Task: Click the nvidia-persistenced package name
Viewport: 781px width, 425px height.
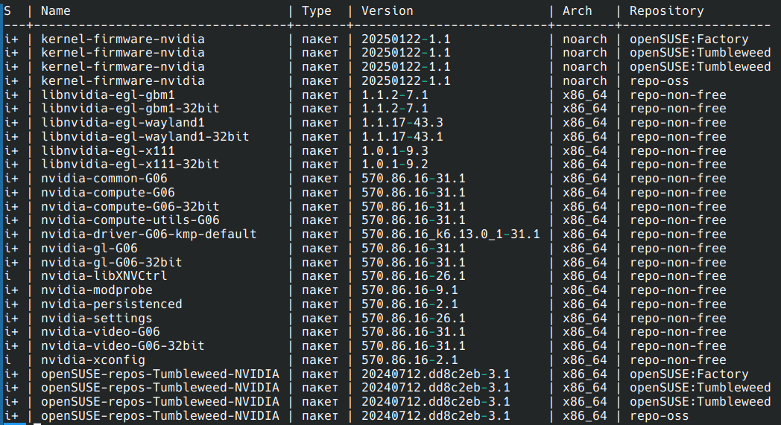Action: (x=112, y=304)
